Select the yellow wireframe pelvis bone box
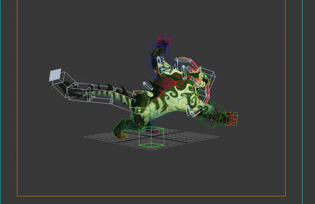This screenshot has height=204, width=315. pyautogui.click(x=140, y=100)
